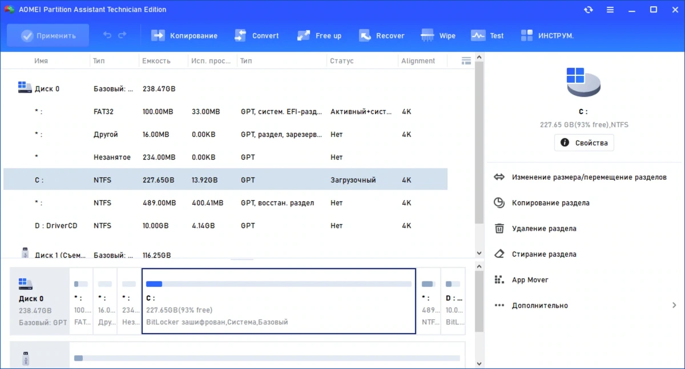
Task: Select the D : DriverCD partition row
Action: pyautogui.click(x=225, y=226)
